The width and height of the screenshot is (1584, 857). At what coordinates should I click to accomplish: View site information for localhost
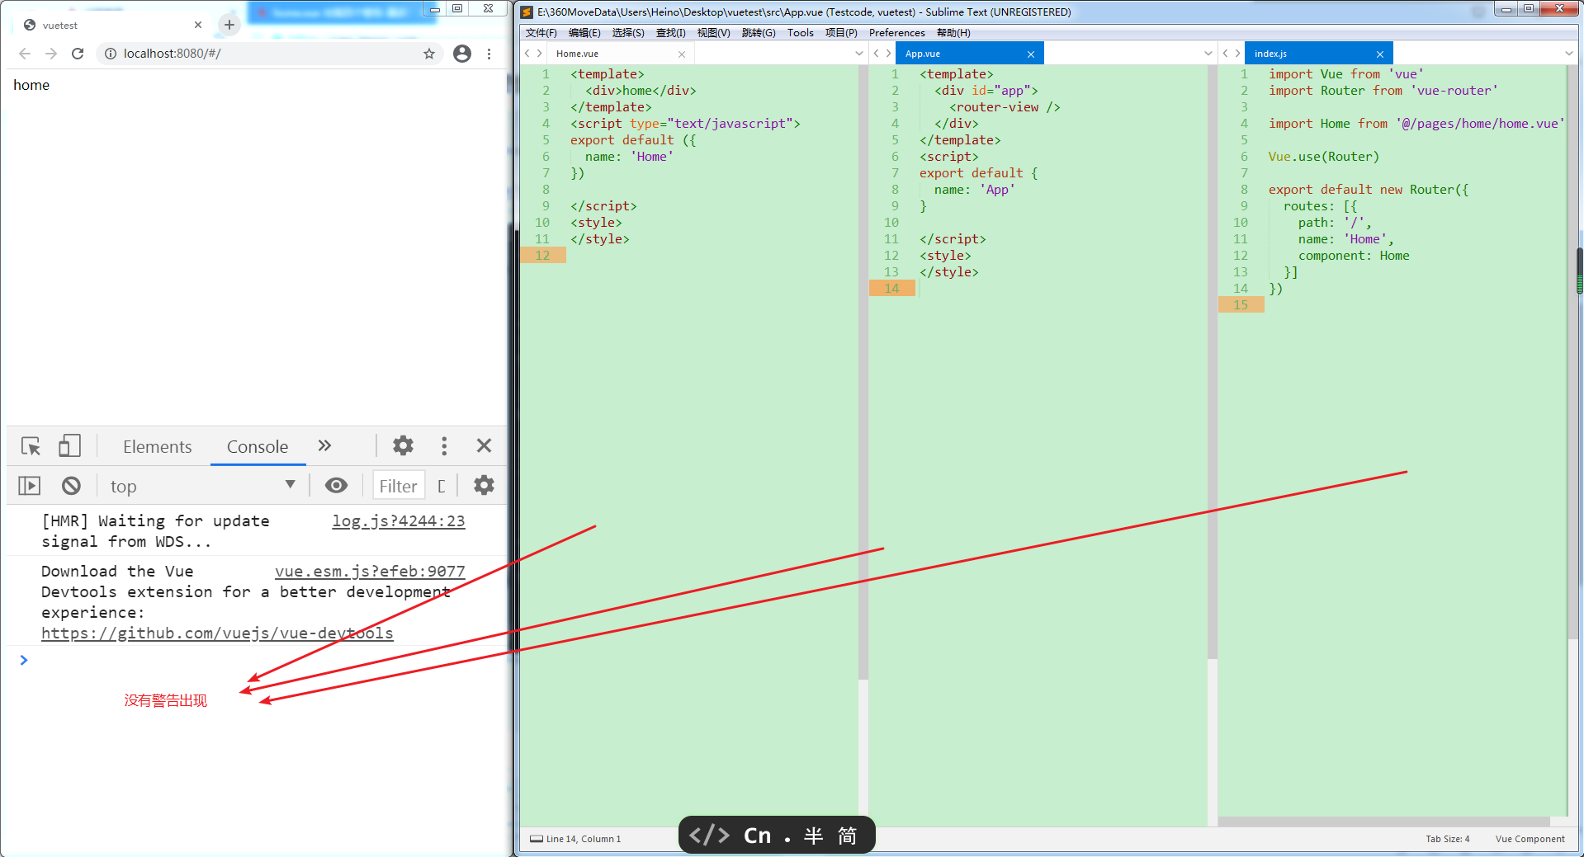point(110,54)
